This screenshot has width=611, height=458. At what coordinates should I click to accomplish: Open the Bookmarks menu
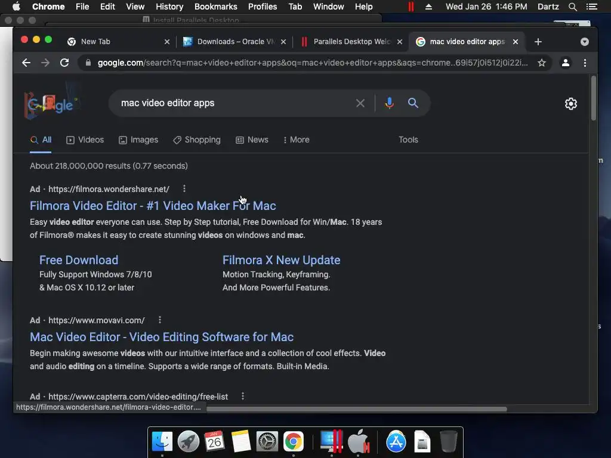[216, 7]
